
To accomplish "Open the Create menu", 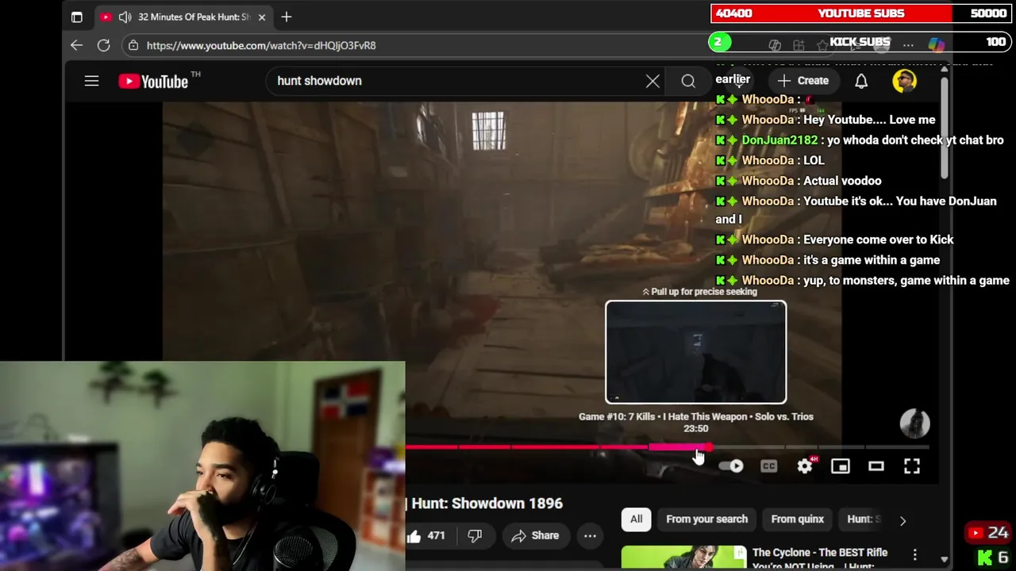I will point(802,81).
